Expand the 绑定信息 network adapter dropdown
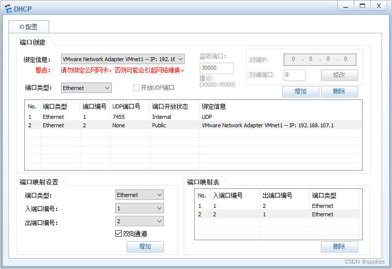The width and height of the screenshot is (392, 269). point(123,59)
